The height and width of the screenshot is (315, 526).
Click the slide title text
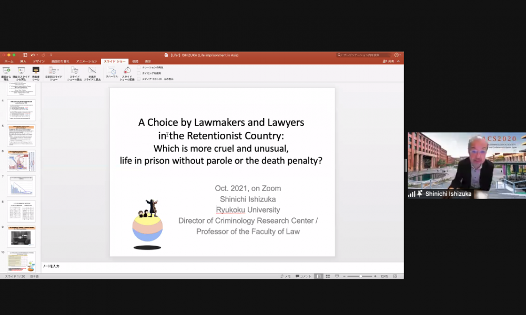tap(221, 141)
